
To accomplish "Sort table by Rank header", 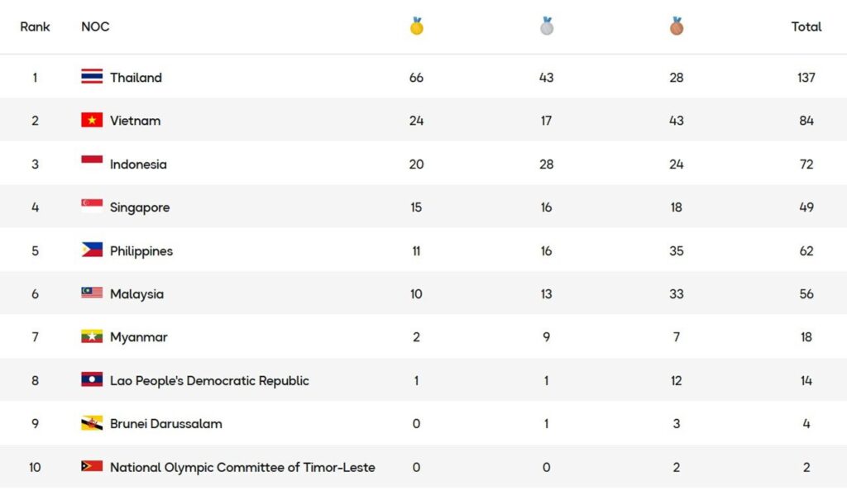I will [35, 26].
